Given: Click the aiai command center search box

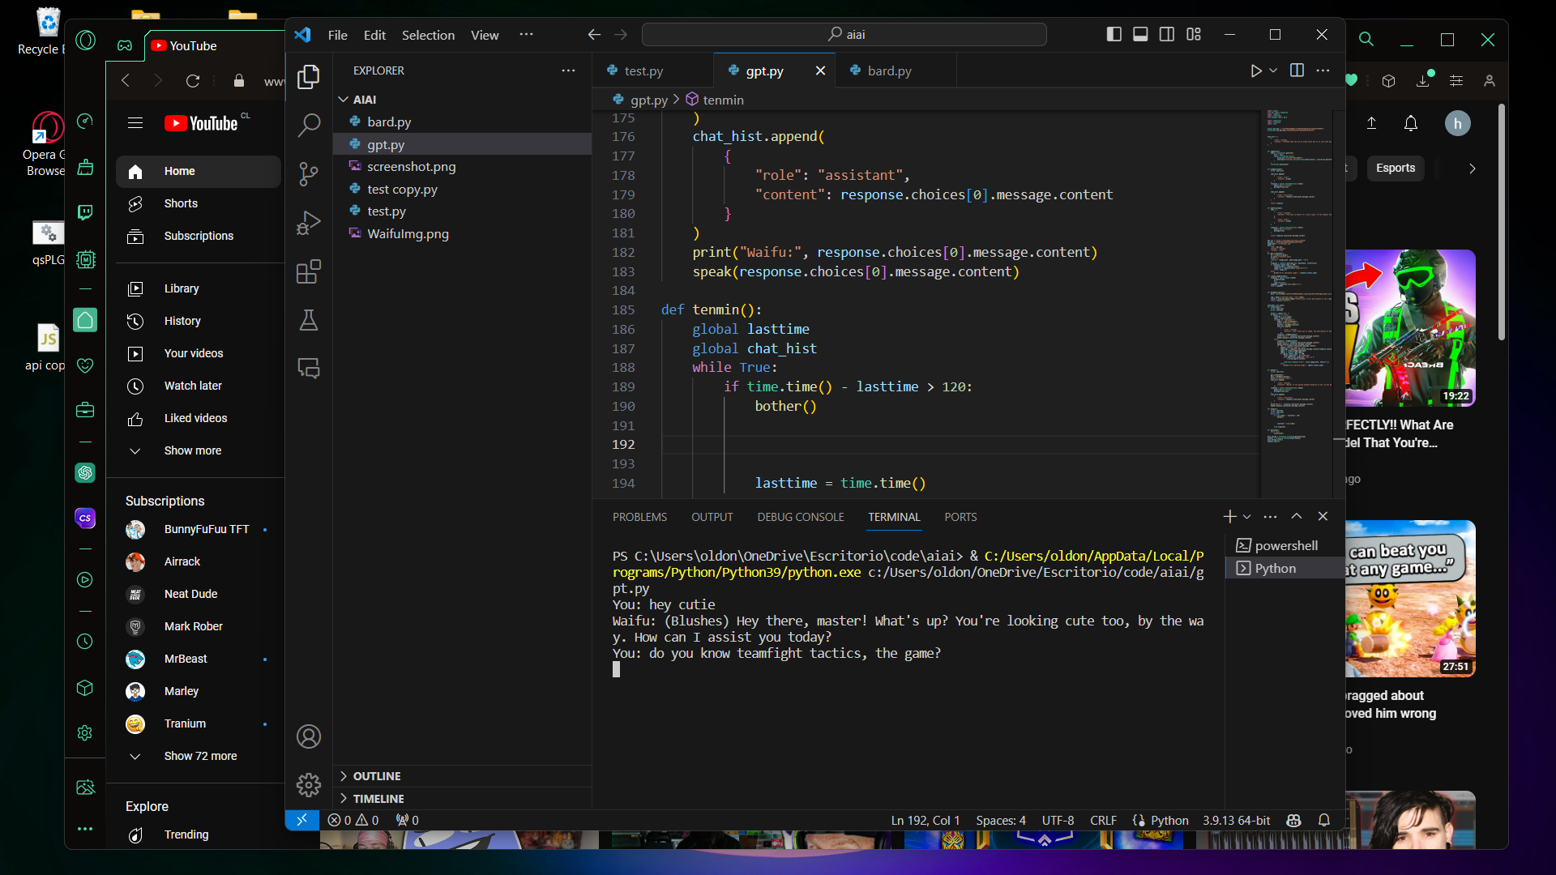Looking at the screenshot, I should [x=844, y=35].
